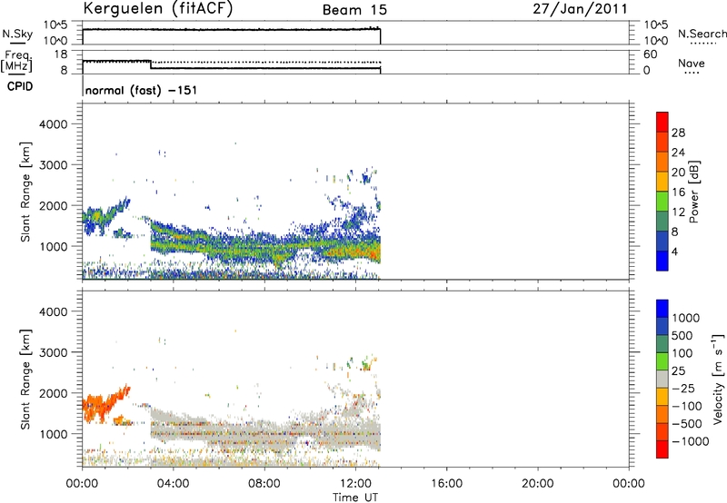Select the 'Beam 15' header label

coord(354,10)
